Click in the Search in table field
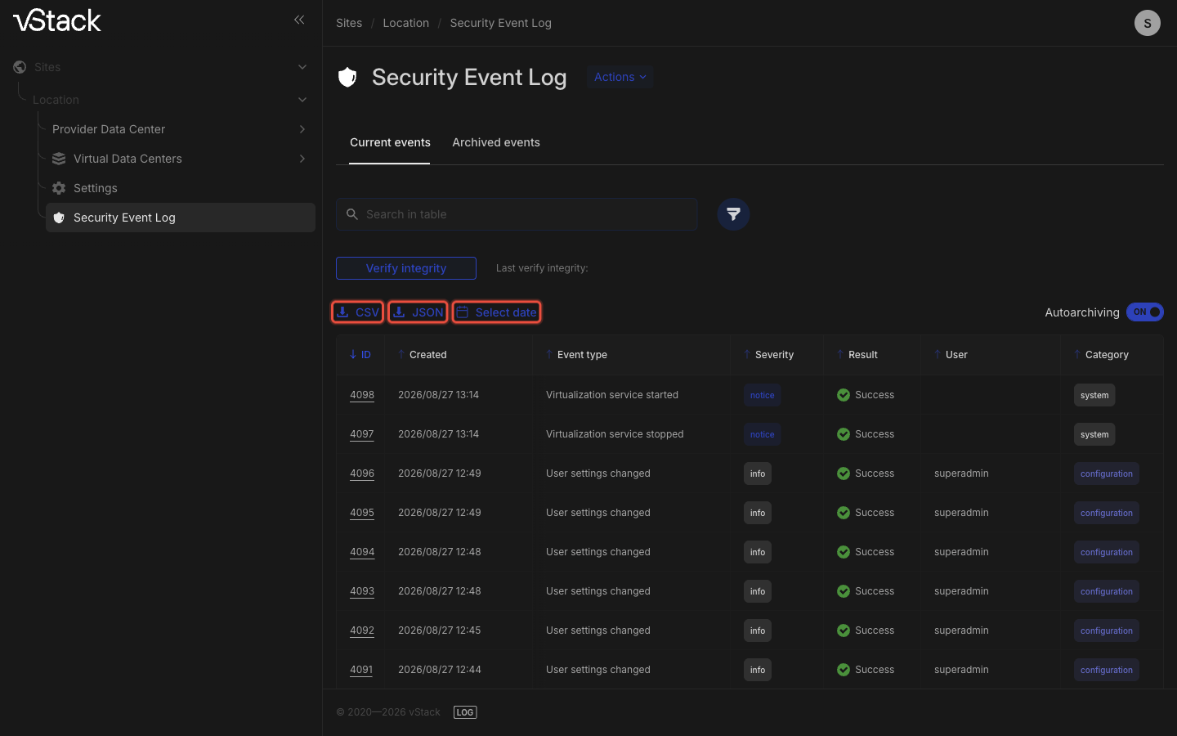 point(517,214)
